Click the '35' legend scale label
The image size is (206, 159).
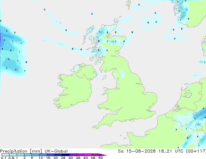click(x=78, y=158)
